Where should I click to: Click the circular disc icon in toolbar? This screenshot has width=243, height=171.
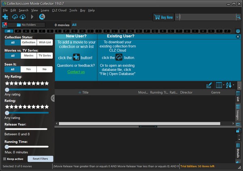point(42,17)
